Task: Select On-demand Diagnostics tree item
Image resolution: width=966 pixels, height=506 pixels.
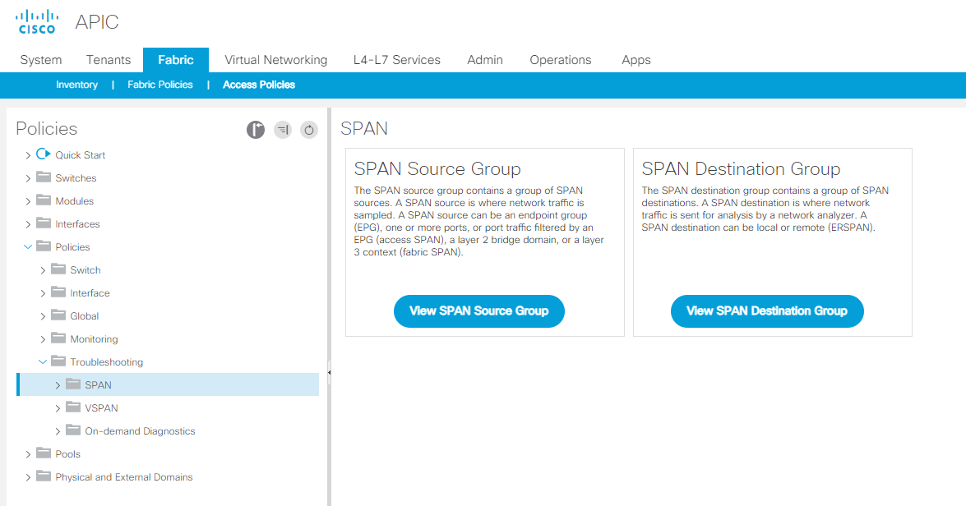Action: pos(140,431)
